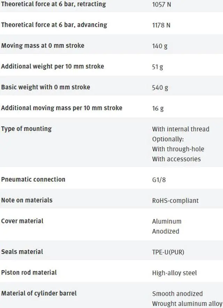Select 'Additional moving mass per 10 mm stroke' label
Viewport: 223px width, 308px height.
[x=62, y=108]
